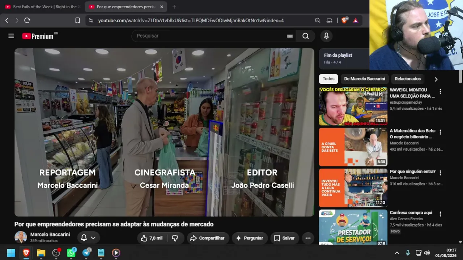Open the YouTube guide hamburger menu

[11, 36]
